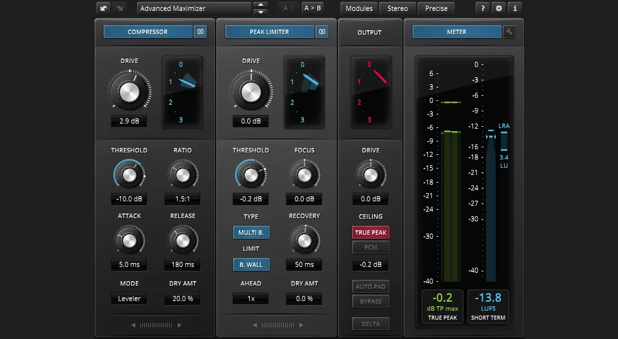Click the LRA 3.4 LU range indicator
Viewport: 618px width, 339px height.
(x=503, y=145)
